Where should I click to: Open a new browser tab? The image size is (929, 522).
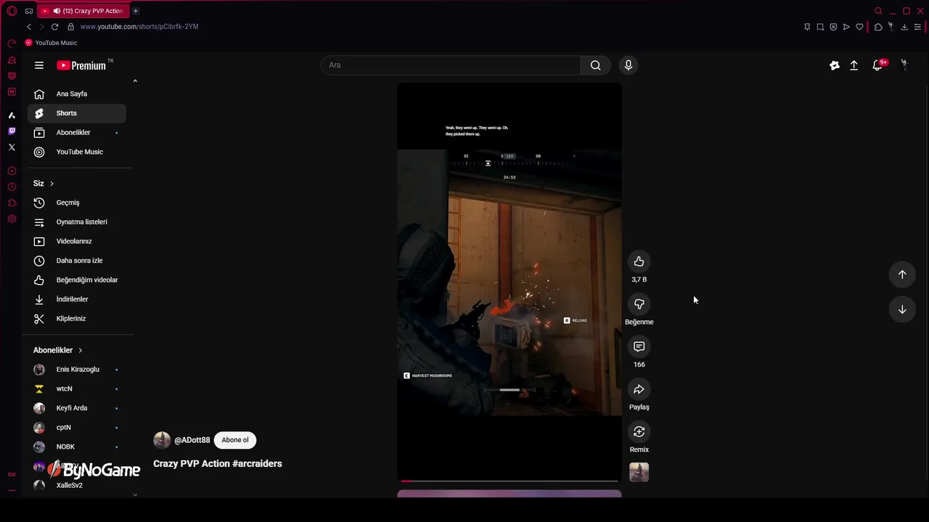pos(136,11)
